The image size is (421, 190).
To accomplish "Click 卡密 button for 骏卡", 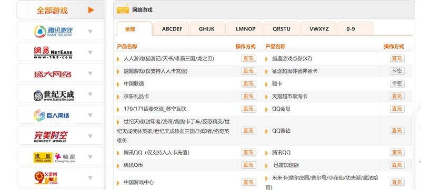I will (397, 83).
